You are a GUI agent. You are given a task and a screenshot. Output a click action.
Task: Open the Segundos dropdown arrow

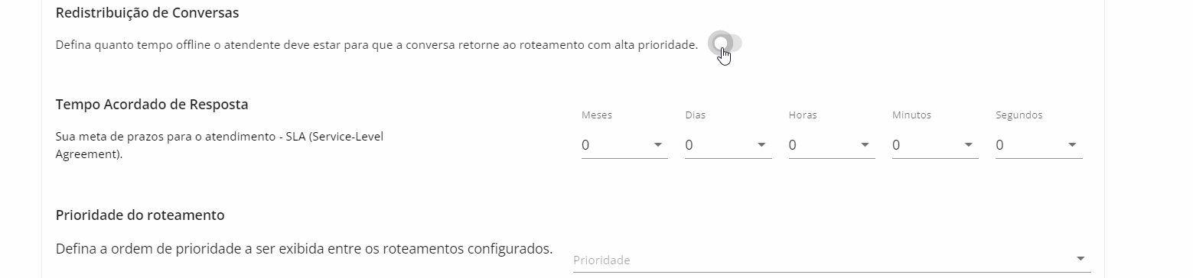[x=1072, y=145]
